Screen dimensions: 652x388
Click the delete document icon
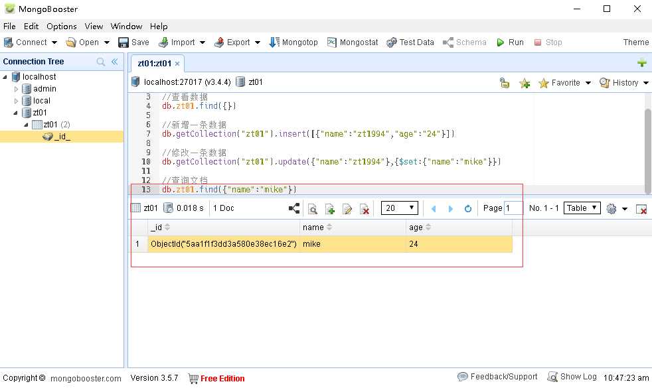[x=365, y=208]
